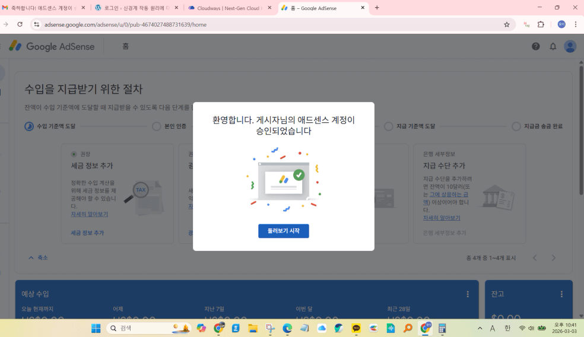Open the AdSense help icon

tap(535, 46)
